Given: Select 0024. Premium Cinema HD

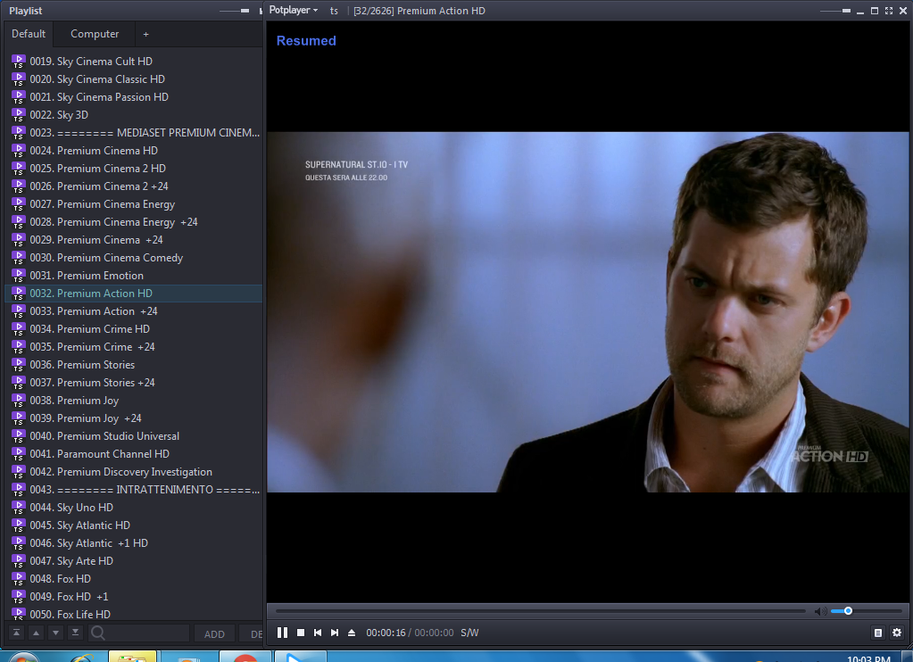Looking at the screenshot, I should [x=133, y=151].
